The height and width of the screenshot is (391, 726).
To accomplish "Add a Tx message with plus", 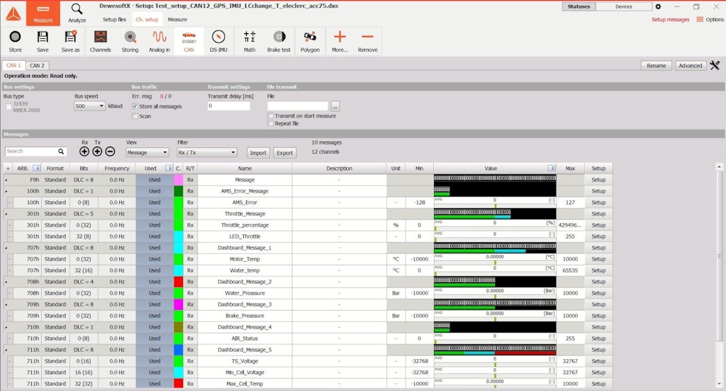I will (97, 152).
